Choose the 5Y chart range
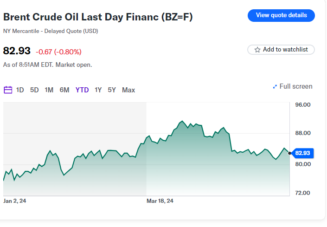This screenshot has width=327, height=227. (112, 90)
